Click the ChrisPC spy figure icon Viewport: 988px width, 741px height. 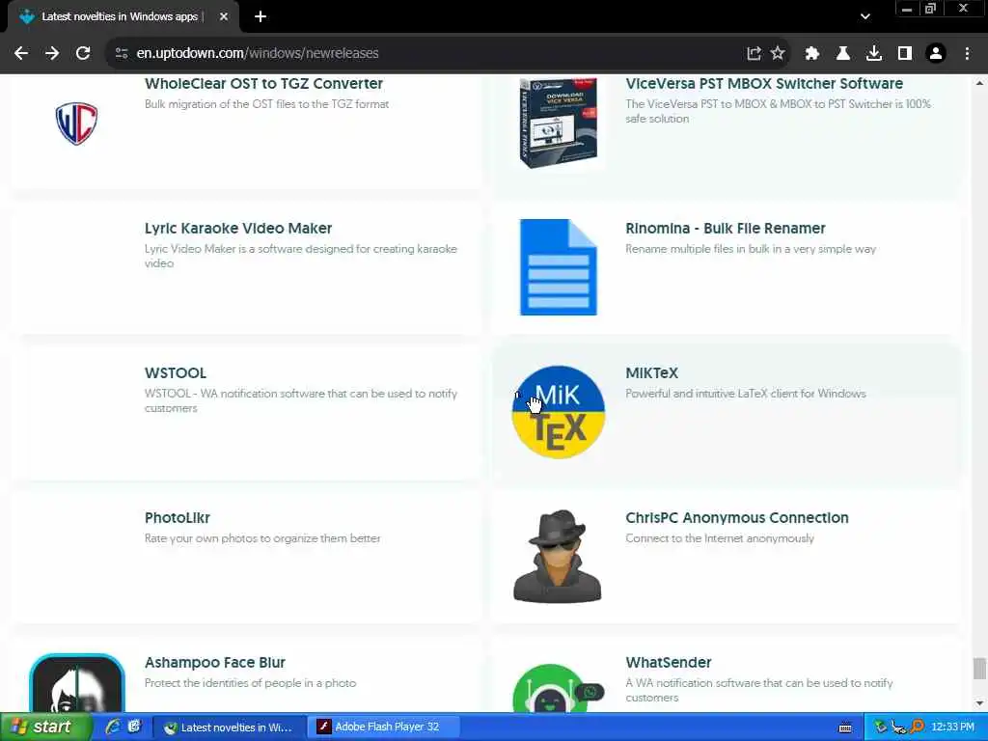[558, 557]
